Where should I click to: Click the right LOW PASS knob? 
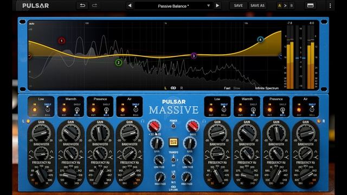click(x=188, y=160)
